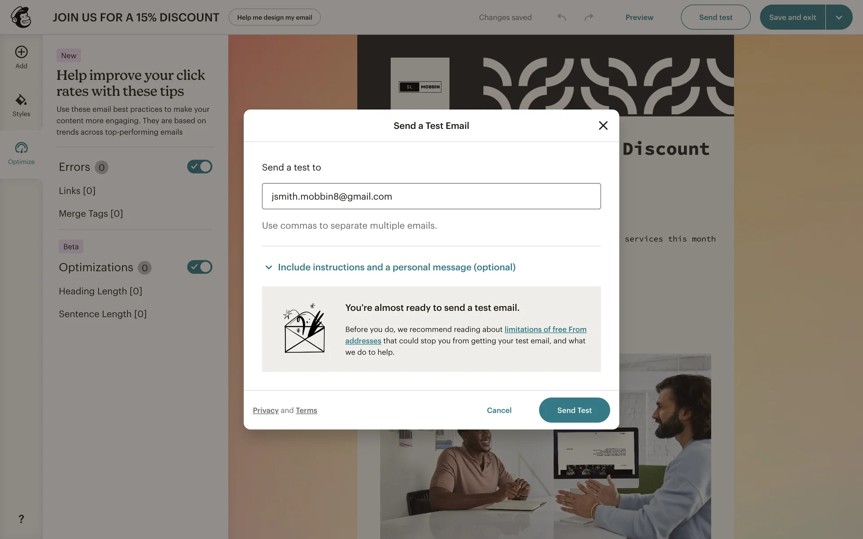Expand Include instructions and a personal message

click(390, 267)
